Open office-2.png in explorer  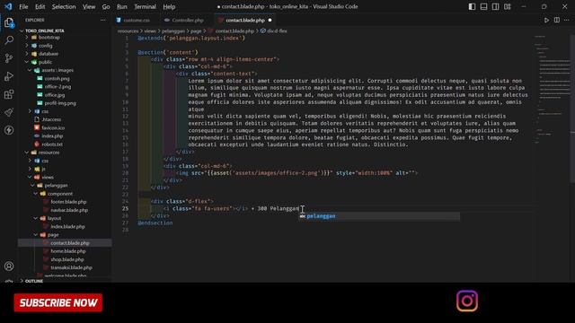coord(57,87)
